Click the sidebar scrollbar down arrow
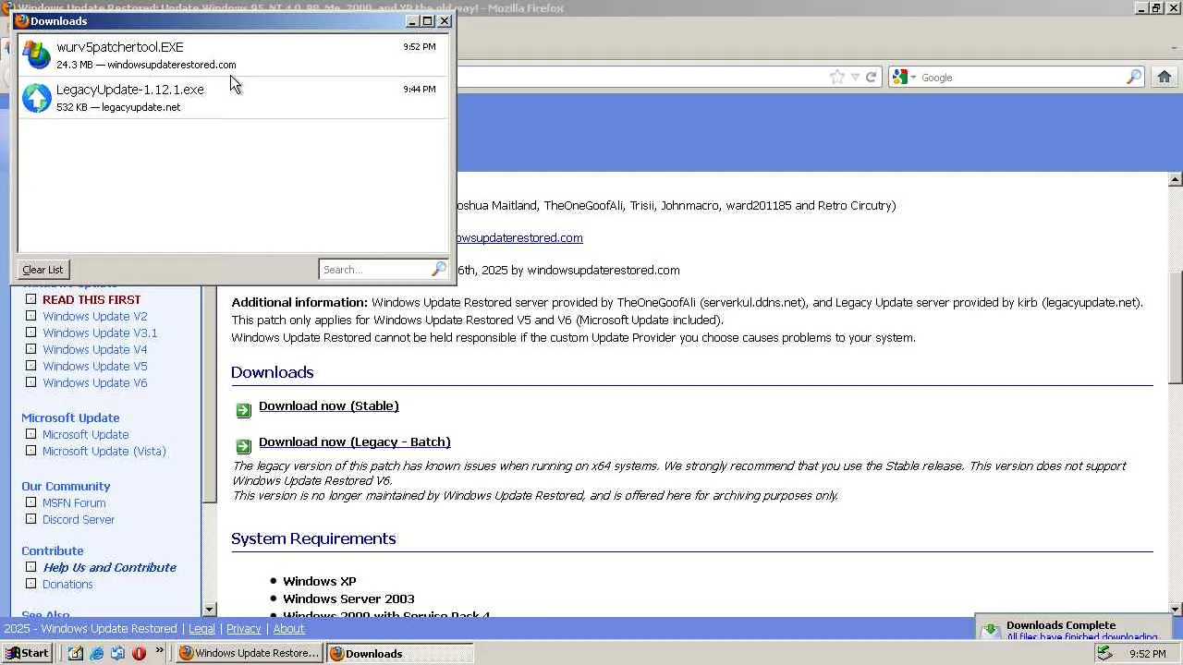Viewport: 1183px width, 665px height. [210, 610]
